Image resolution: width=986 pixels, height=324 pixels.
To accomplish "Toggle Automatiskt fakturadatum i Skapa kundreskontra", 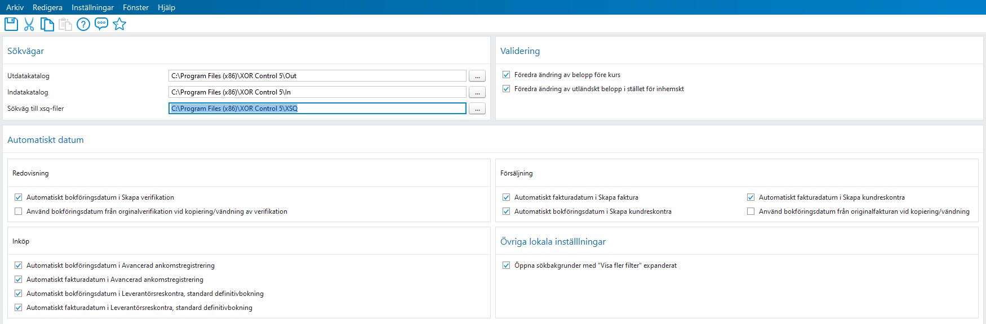I will 751,197.
